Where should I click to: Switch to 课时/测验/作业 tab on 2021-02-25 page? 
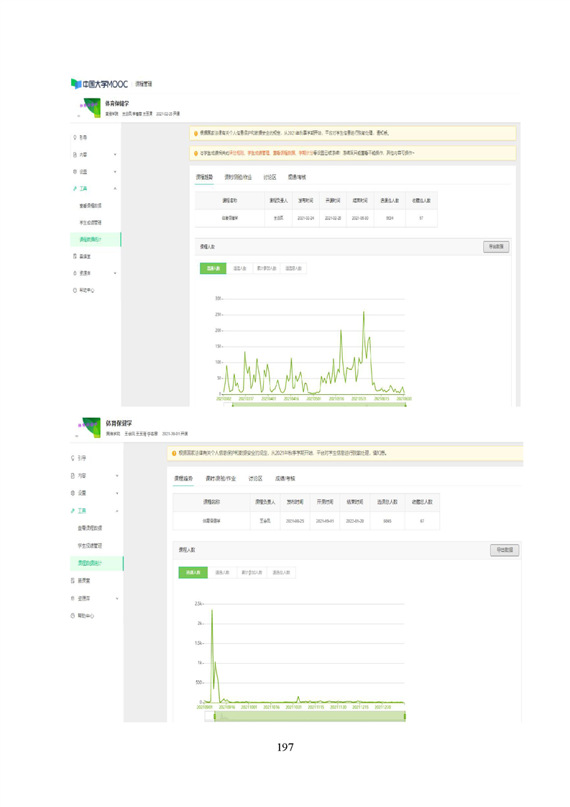238,177
